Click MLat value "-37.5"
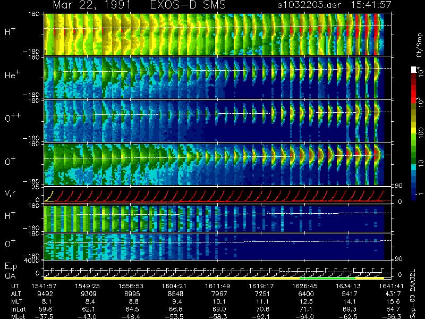Viewport: 425px width, 319px height. pyautogui.click(x=44, y=316)
